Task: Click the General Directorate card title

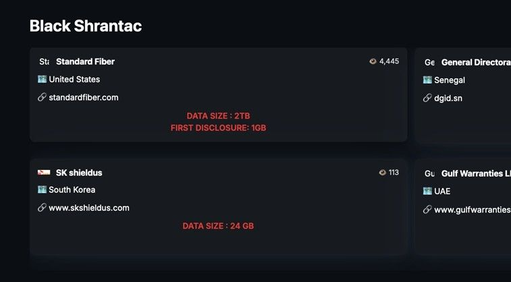Action: 475,62
